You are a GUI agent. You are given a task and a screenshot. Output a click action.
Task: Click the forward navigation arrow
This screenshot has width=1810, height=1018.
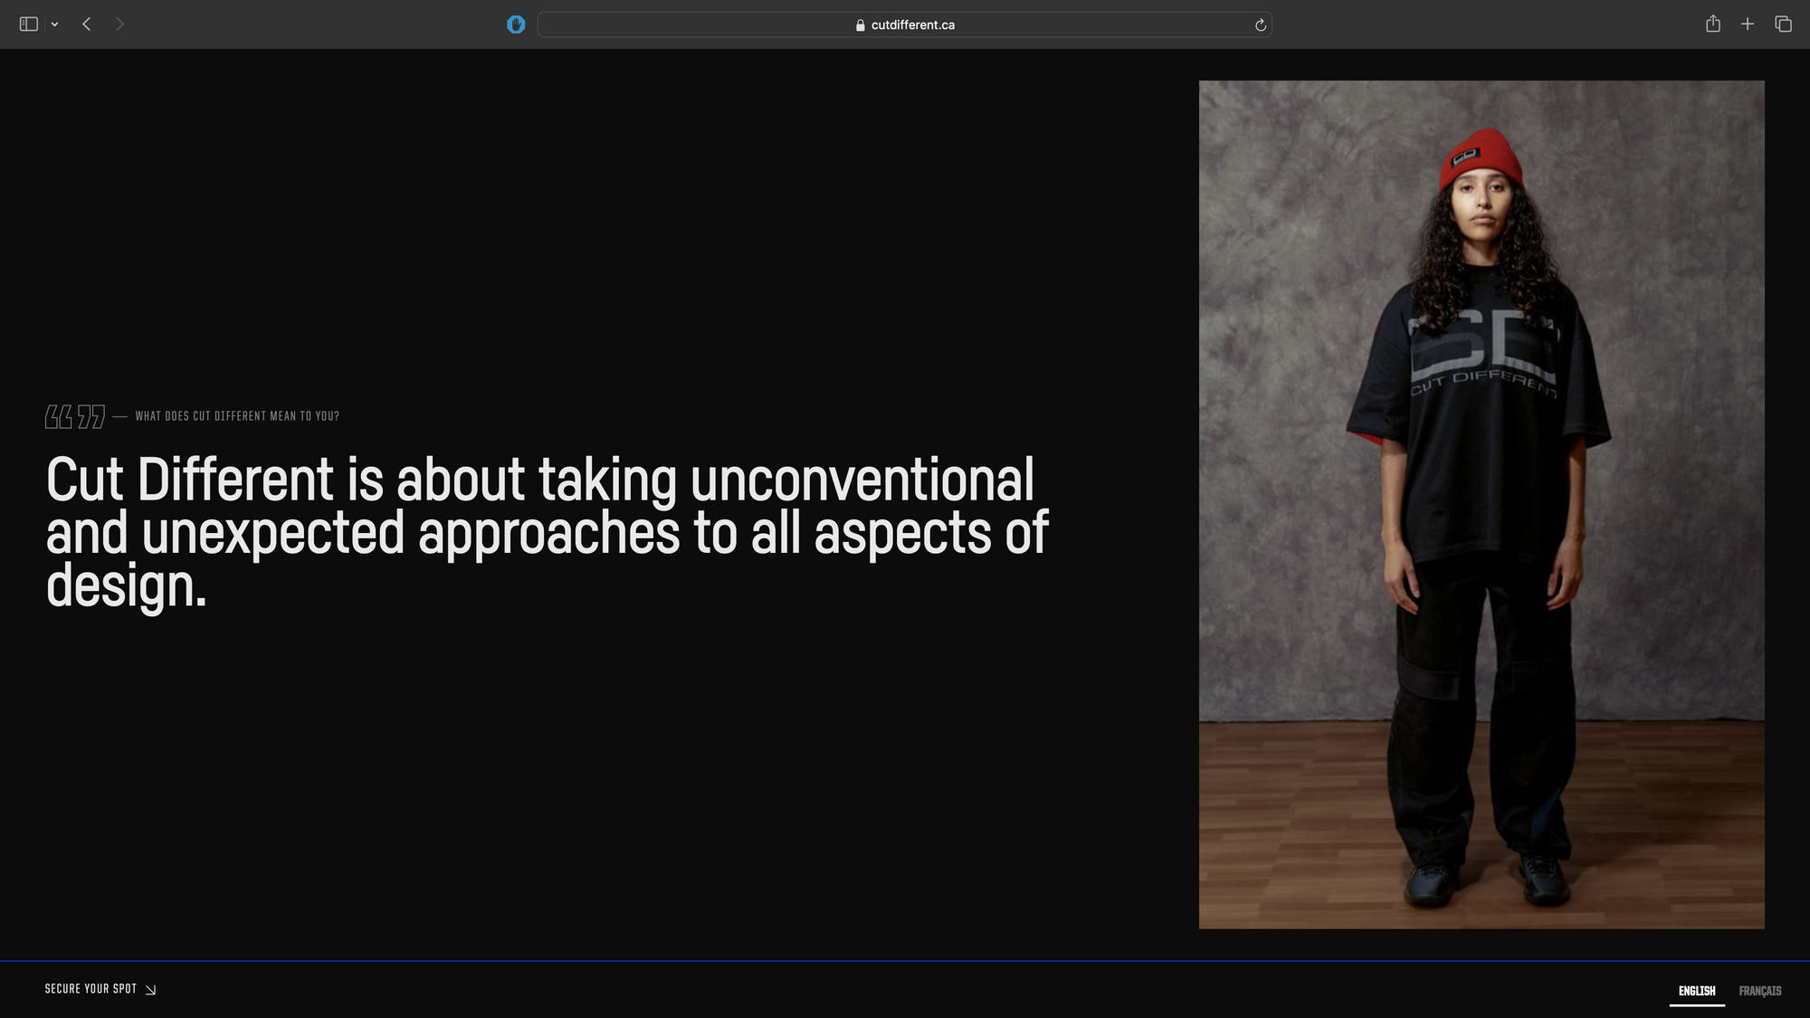tap(119, 24)
